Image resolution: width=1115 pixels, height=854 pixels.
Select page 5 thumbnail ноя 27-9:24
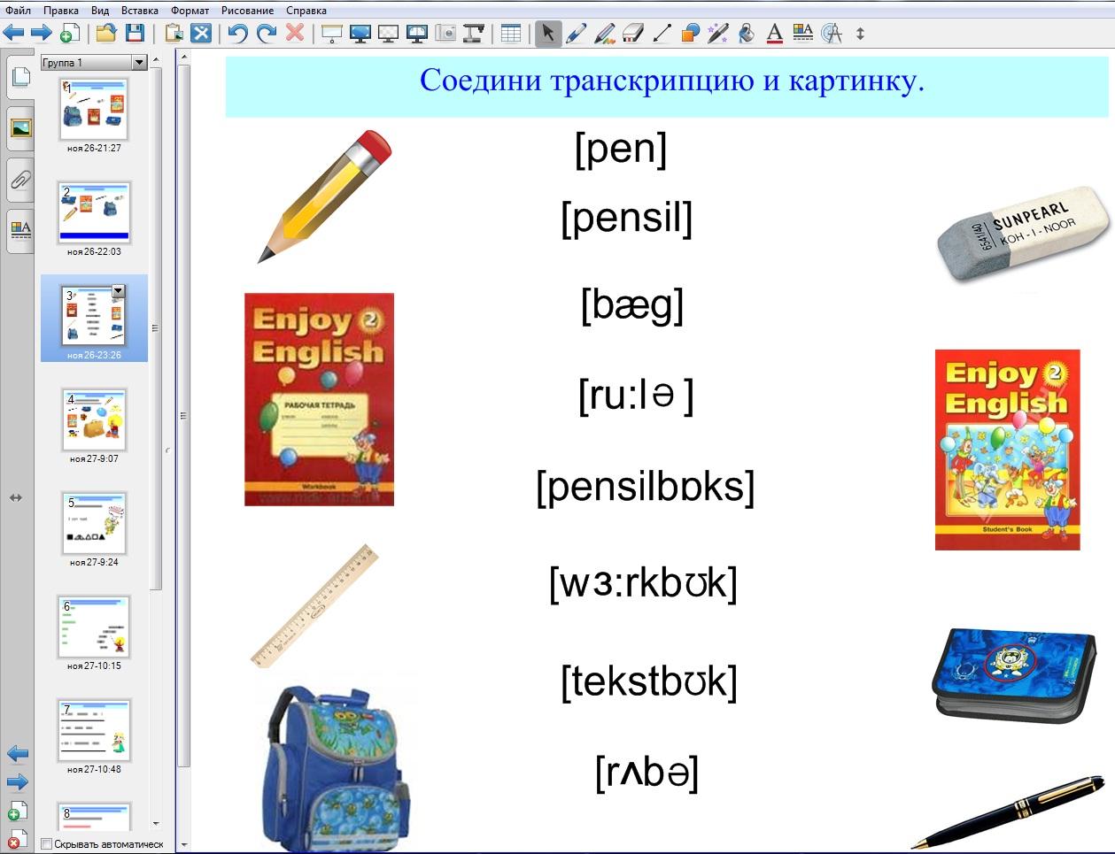(94, 523)
